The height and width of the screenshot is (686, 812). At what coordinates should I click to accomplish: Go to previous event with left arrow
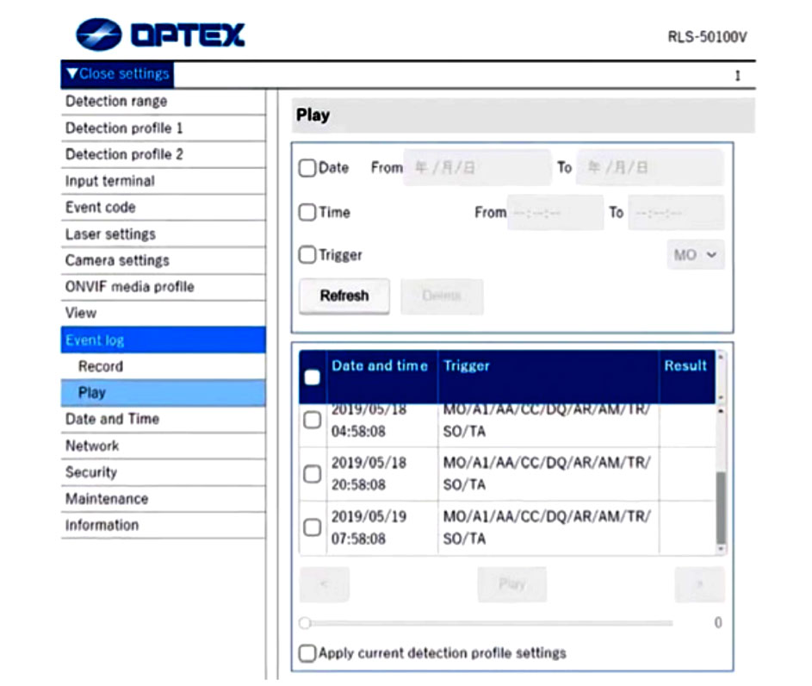coord(324,584)
